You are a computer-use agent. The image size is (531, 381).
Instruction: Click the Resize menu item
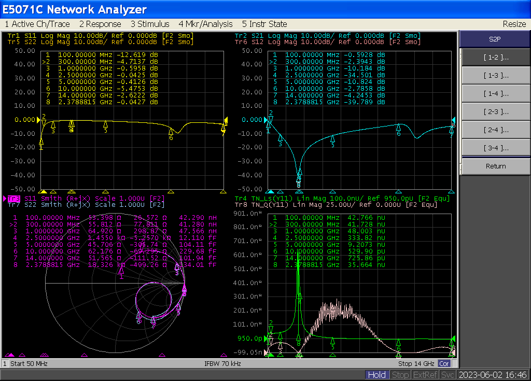coord(514,24)
